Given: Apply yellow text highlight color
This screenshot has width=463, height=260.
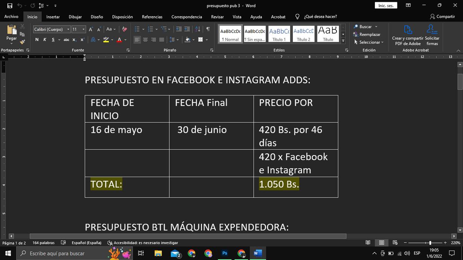Looking at the screenshot, I should pos(106,39).
